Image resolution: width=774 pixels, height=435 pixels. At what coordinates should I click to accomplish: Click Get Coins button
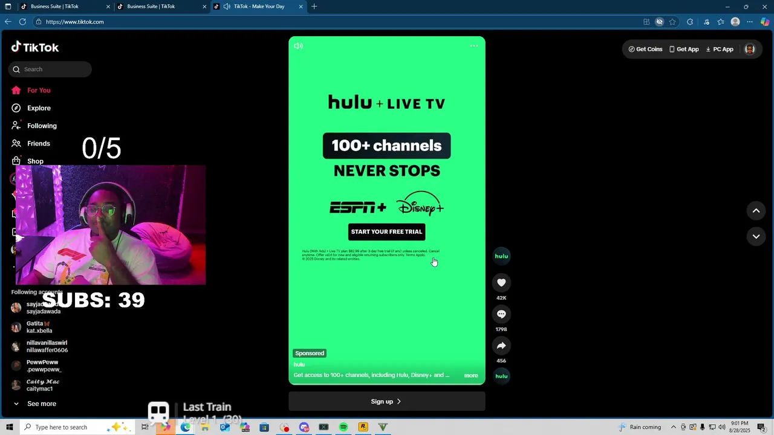pyautogui.click(x=645, y=50)
